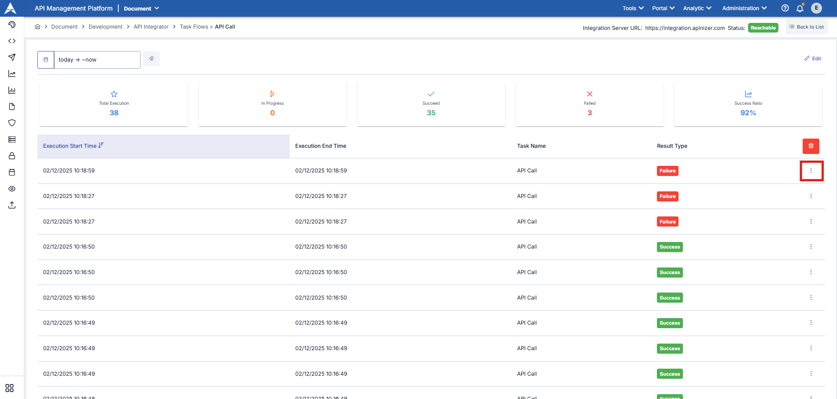This screenshot has width=837, height=399.
Task: Open the Portal menu
Action: (x=663, y=8)
